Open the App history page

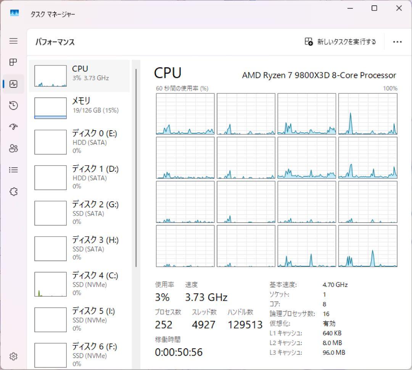pyautogui.click(x=13, y=105)
